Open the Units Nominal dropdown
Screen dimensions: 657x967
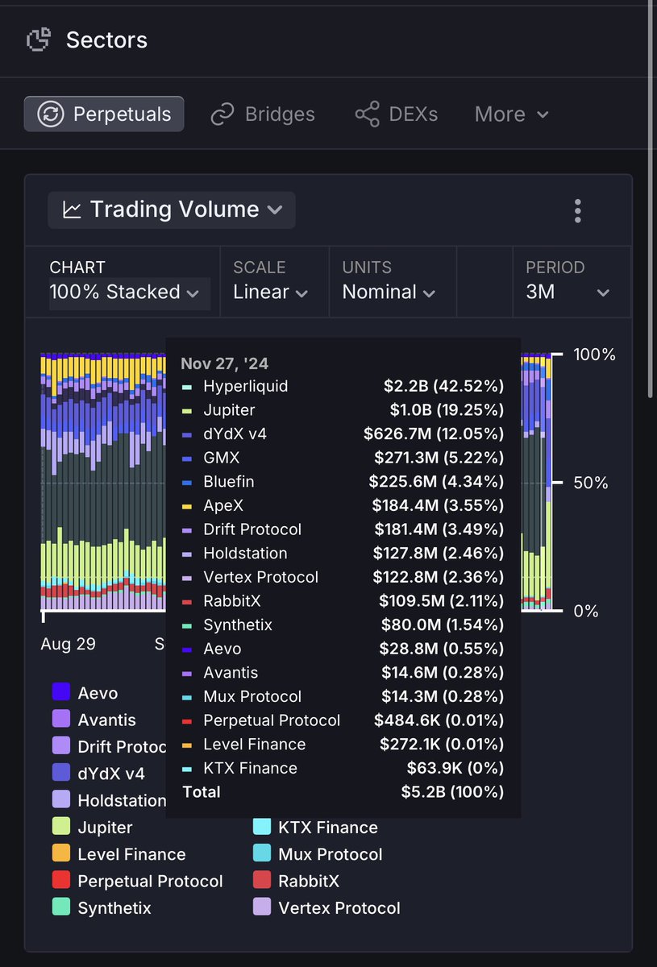click(389, 292)
